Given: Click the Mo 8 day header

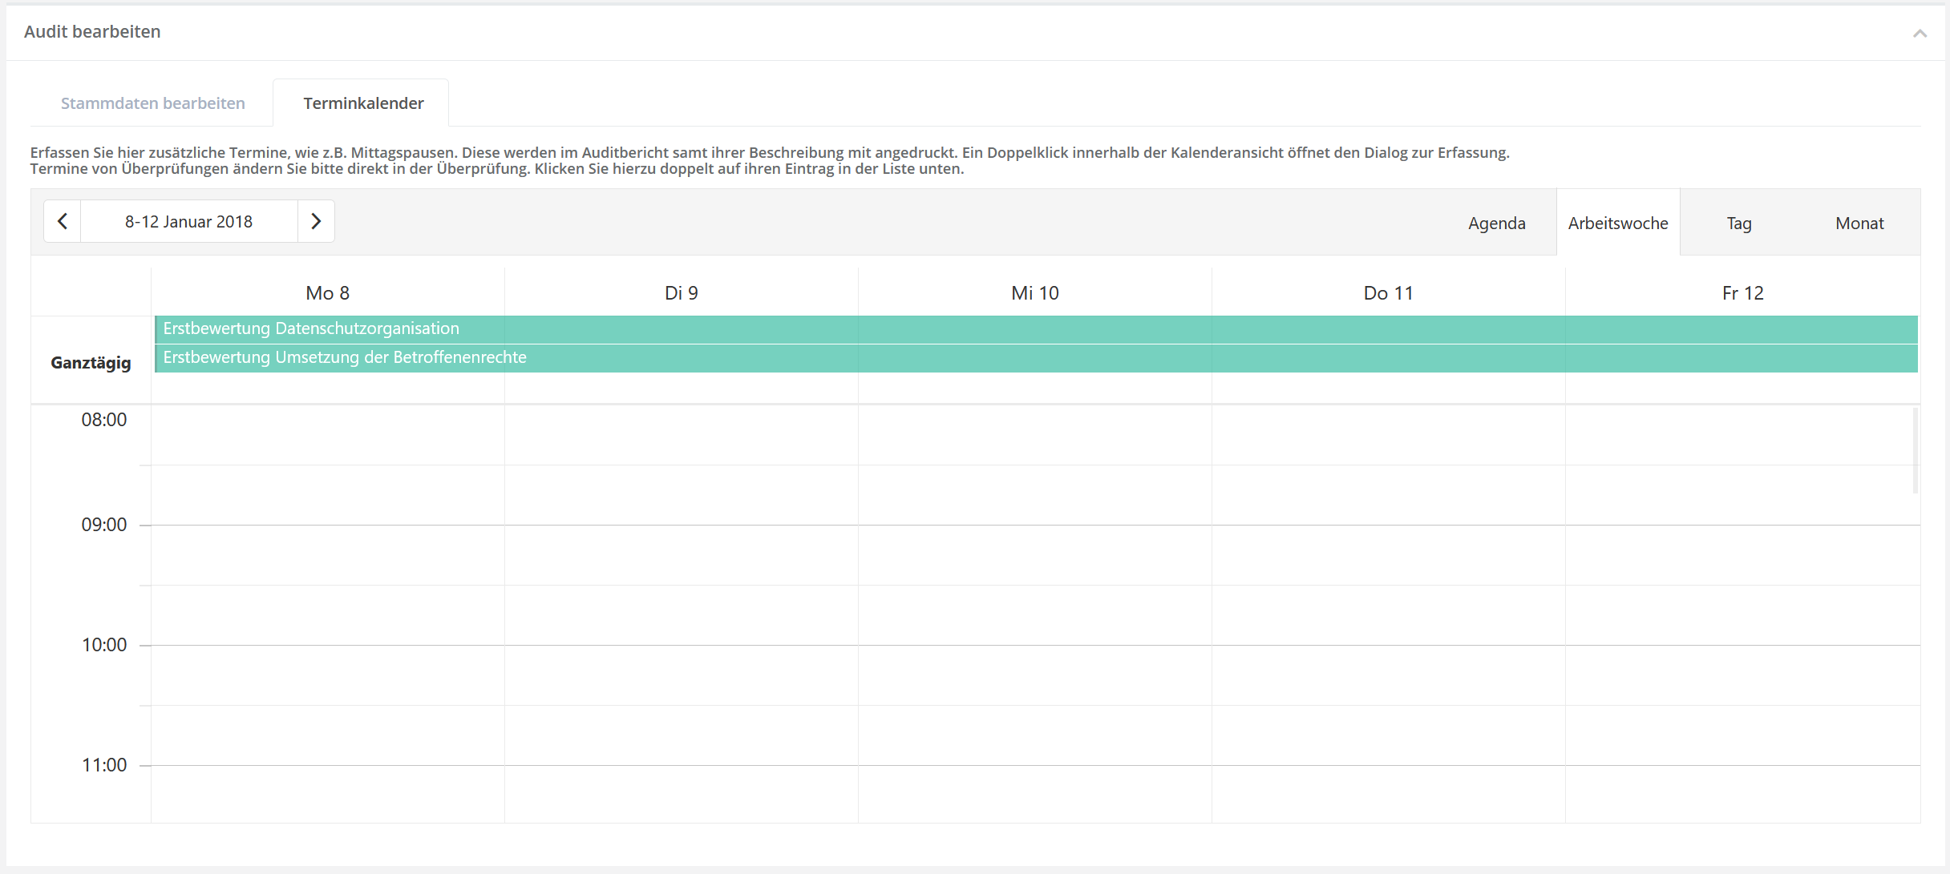Looking at the screenshot, I should click(328, 293).
